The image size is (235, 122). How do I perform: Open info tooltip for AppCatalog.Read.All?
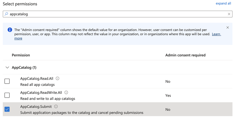(x=57, y=78)
